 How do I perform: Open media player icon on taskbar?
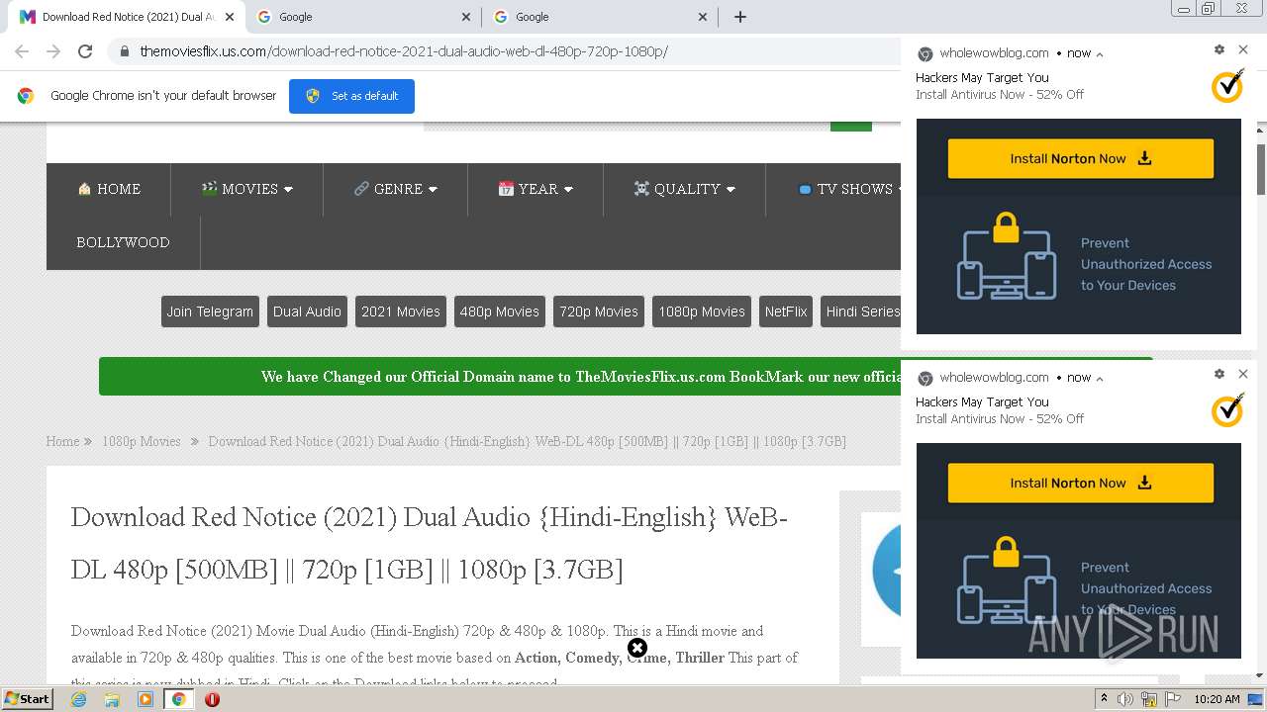coord(146,699)
